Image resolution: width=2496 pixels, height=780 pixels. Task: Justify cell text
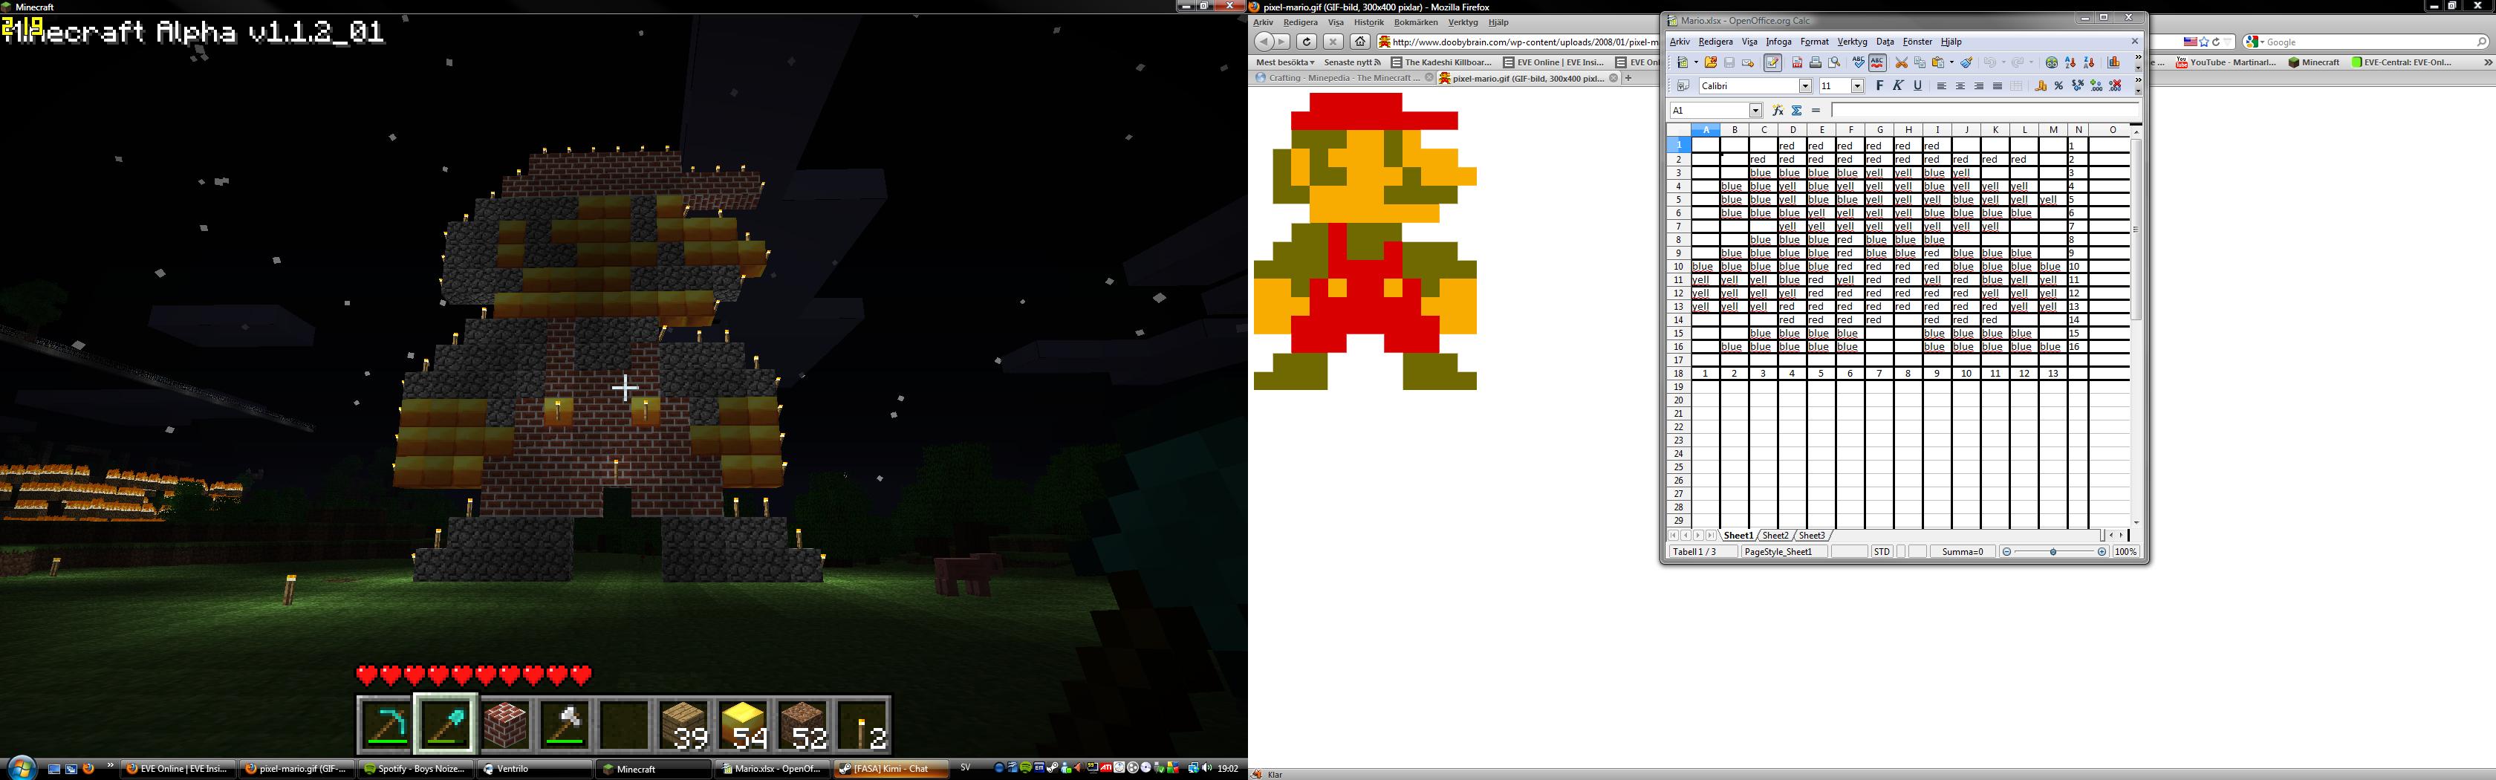(1997, 86)
